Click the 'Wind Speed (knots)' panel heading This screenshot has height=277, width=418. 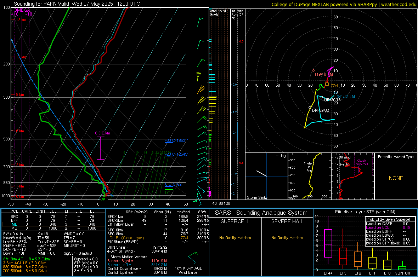click(218, 12)
